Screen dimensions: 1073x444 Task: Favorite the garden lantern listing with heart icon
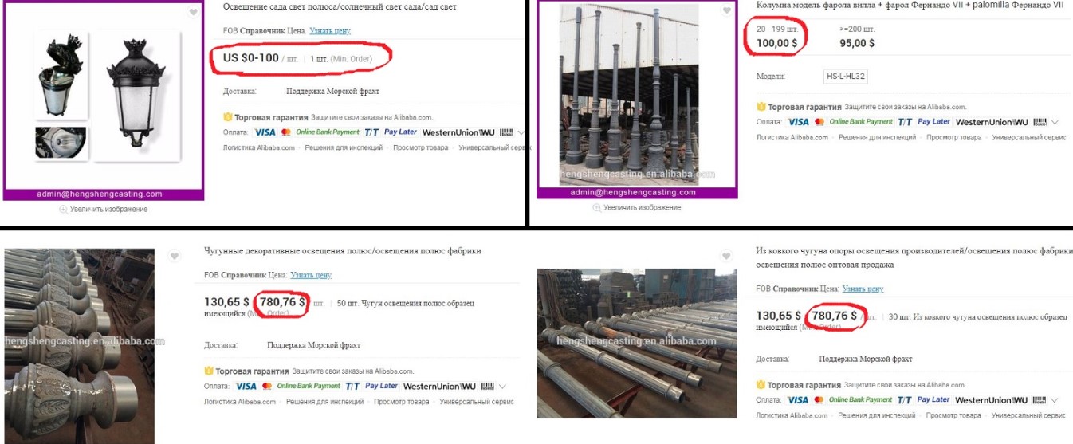[x=192, y=13]
